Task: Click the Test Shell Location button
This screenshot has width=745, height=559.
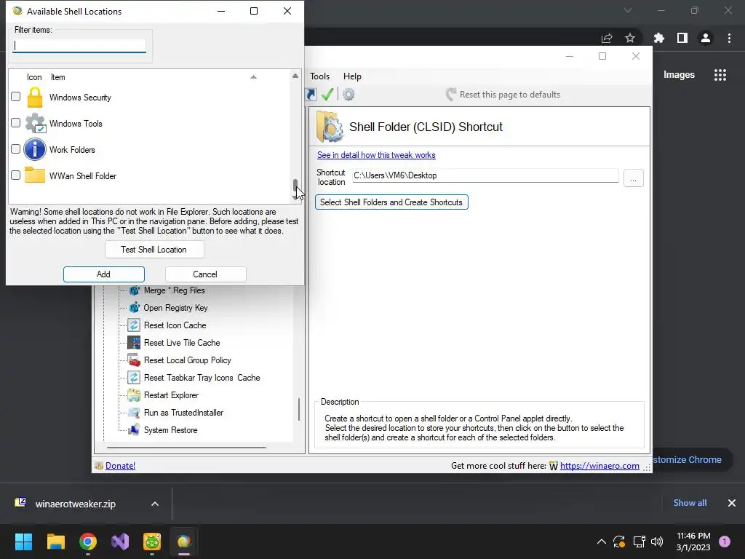Action: coord(154,250)
